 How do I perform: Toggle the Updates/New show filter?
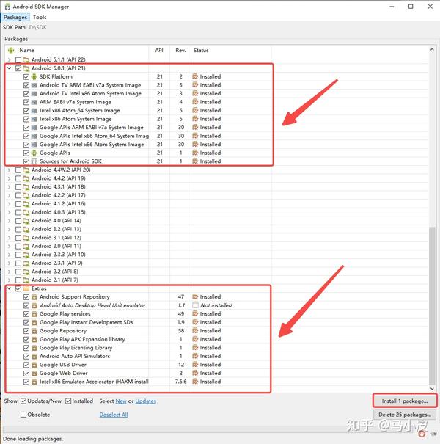click(23, 401)
